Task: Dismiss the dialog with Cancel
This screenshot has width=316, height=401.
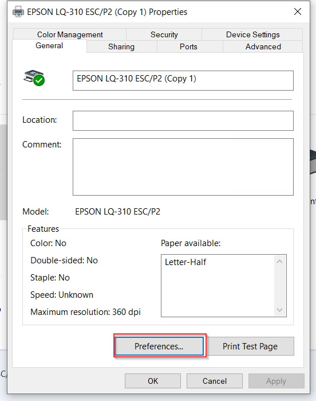Action: click(215, 381)
